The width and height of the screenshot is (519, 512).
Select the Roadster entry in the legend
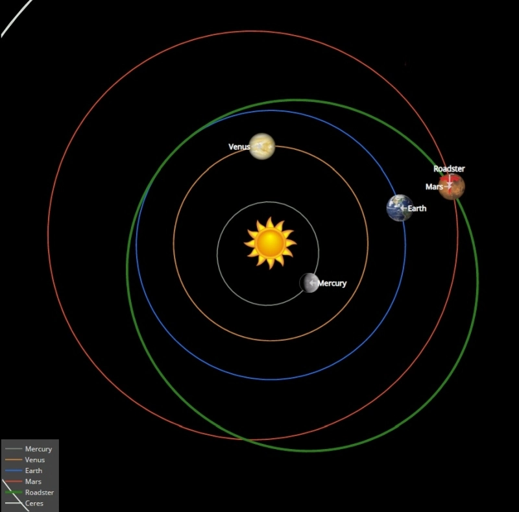(x=39, y=493)
